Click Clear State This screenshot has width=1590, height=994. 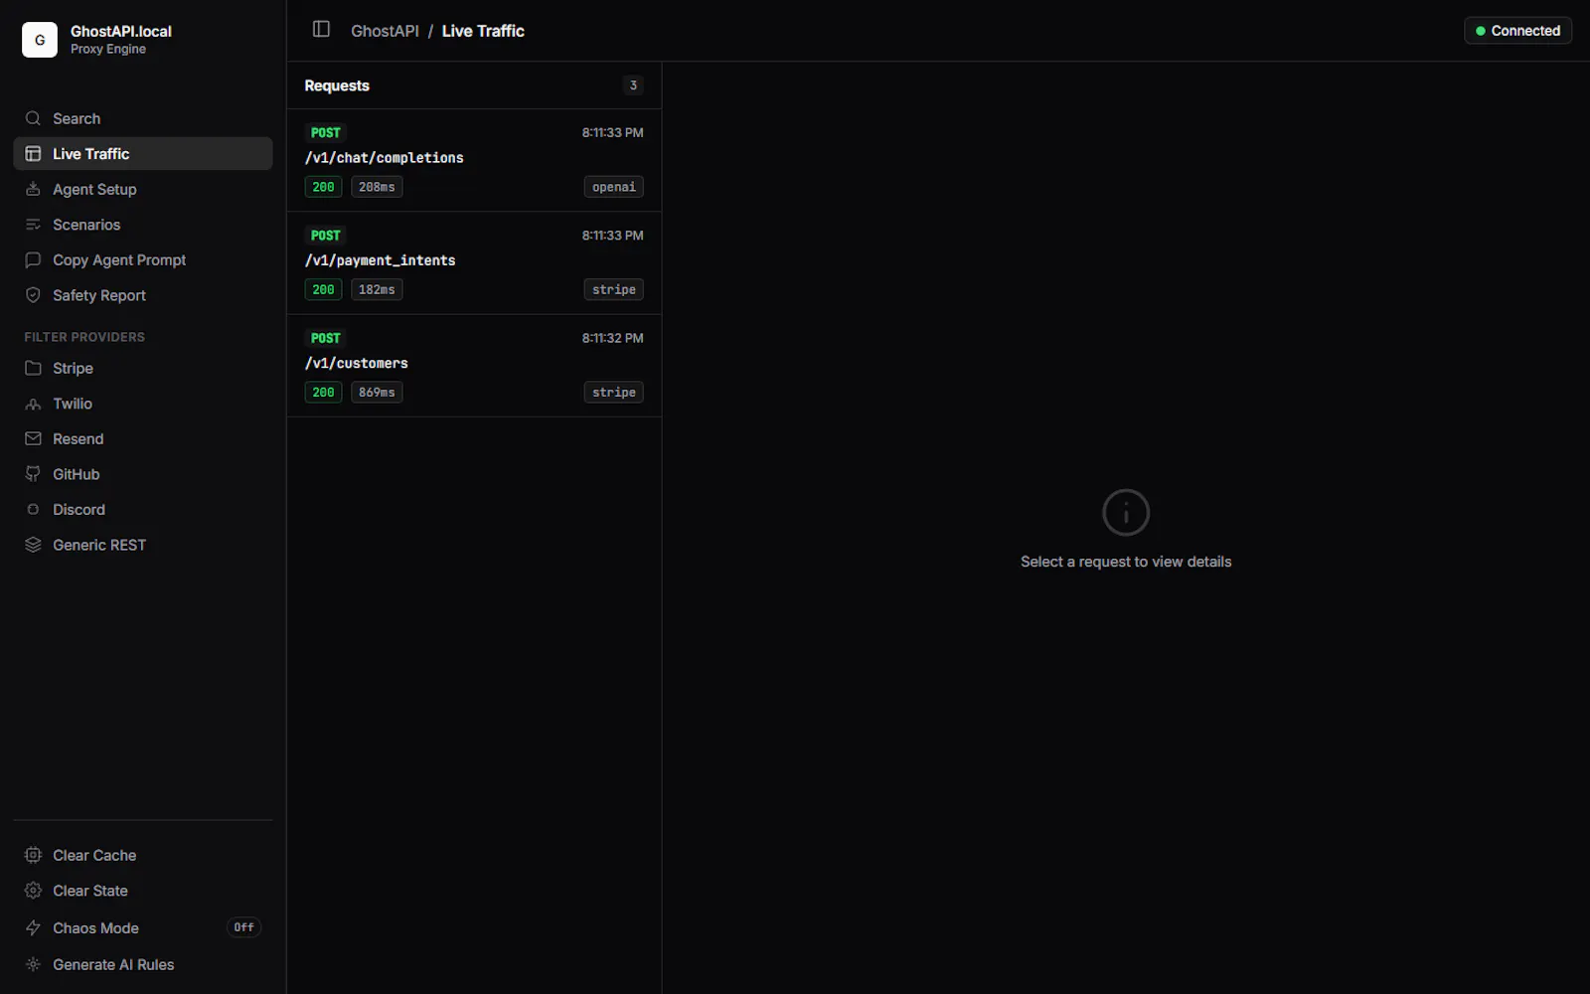click(x=143, y=891)
